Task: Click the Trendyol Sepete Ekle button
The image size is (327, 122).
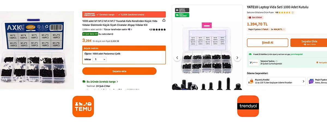Action: pyautogui.click(x=309, y=43)
